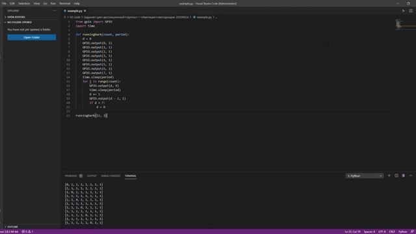Click 'GPIO.output(d - 1, 1)' line
416x234 pixels.
pyautogui.click(x=108, y=98)
